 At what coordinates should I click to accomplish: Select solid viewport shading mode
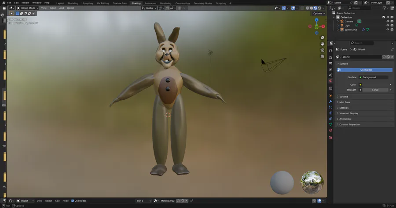(312, 8)
